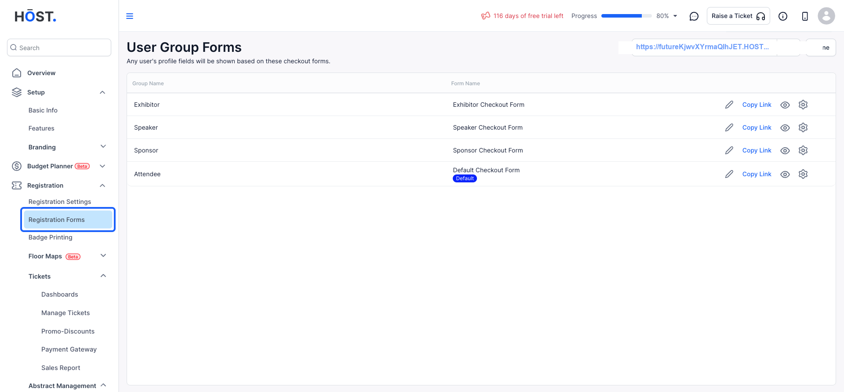Click the sidebar Search field
This screenshot has width=844, height=392.
click(59, 47)
